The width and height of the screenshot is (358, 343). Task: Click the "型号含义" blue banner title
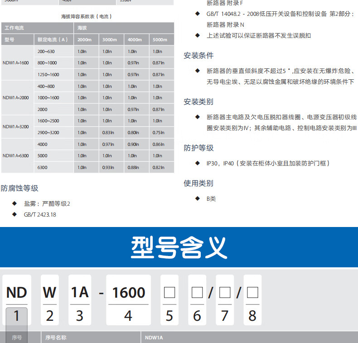tap(179, 247)
